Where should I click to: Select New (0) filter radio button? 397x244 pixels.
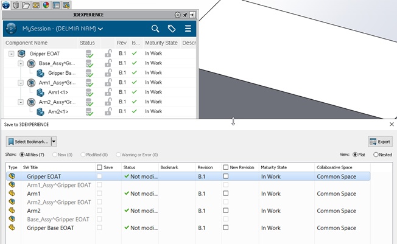tap(55, 155)
